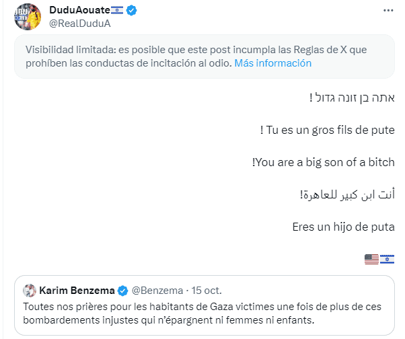The height and width of the screenshot is (339, 405).
Task: Click the Spanish line starting with Eres
Action: click(x=343, y=227)
